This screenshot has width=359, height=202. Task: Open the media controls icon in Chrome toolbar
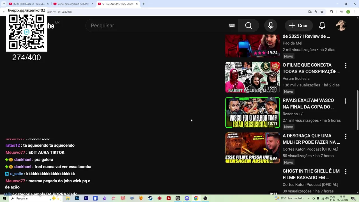tap(341, 12)
